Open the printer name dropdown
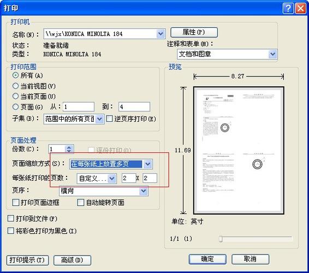Screen dimensions: 309x273 coord(161,34)
